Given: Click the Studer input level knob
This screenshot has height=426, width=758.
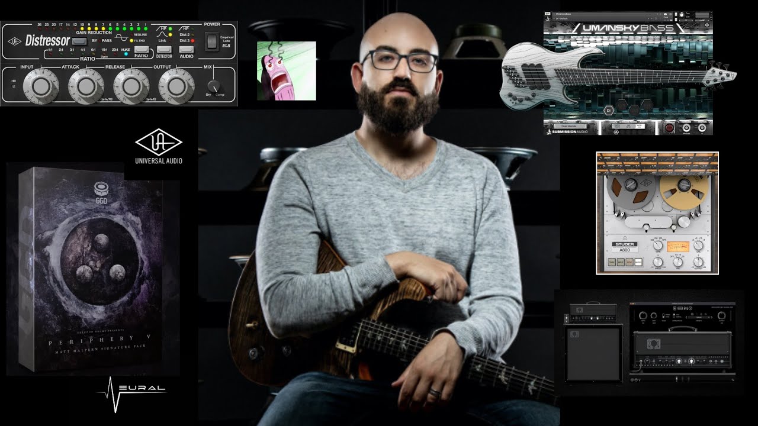Looking at the screenshot, I should pos(658,262).
